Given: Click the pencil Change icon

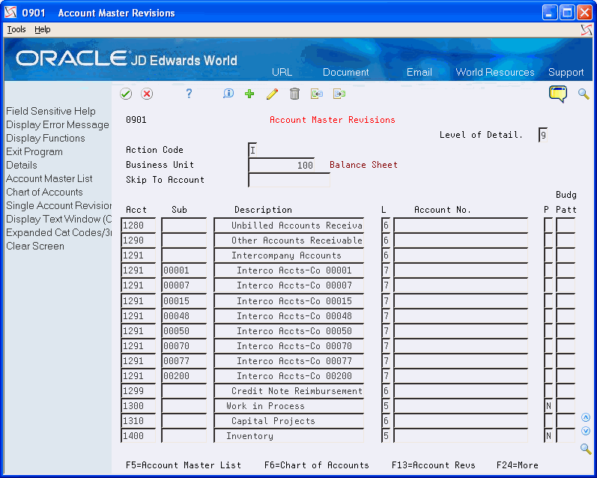Looking at the screenshot, I should pyautogui.click(x=272, y=94).
